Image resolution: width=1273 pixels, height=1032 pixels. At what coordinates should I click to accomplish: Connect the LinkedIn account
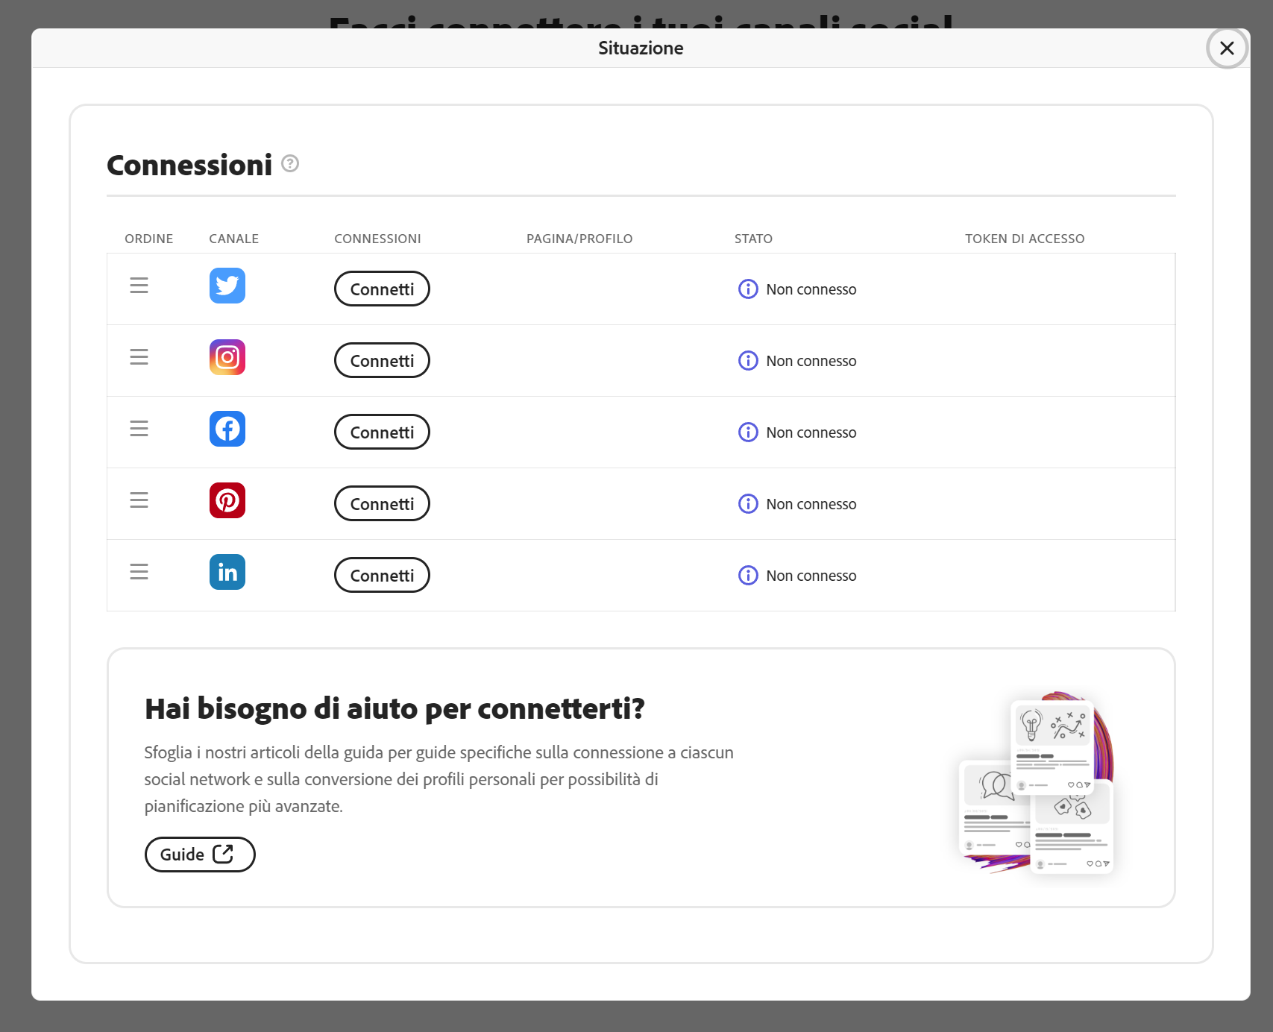click(381, 575)
